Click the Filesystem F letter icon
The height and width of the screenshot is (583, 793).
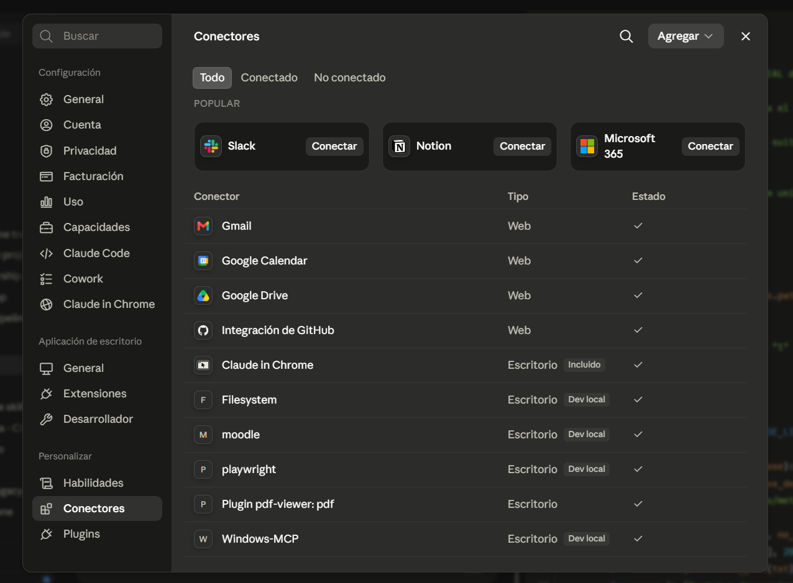pyautogui.click(x=203, y=400)
